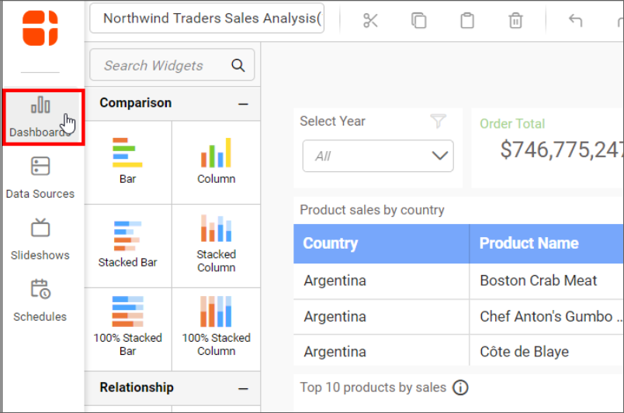The height and width of the screenshot is (413, 624).
Task: Choose the Stacked Bar widget
Action: tap(127, 245)
